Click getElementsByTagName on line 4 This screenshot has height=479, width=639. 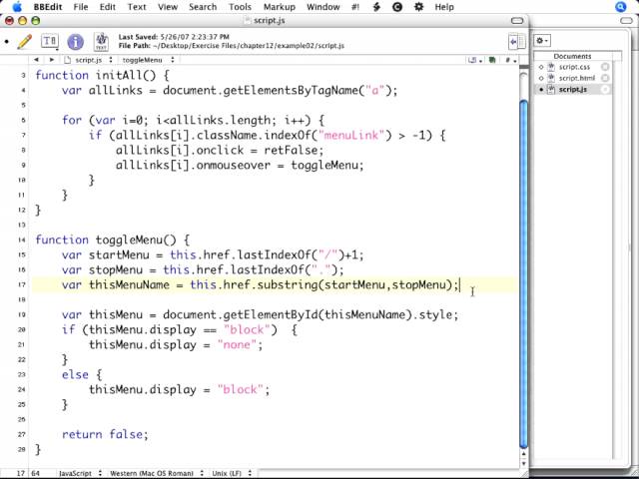tap(291, 90)
